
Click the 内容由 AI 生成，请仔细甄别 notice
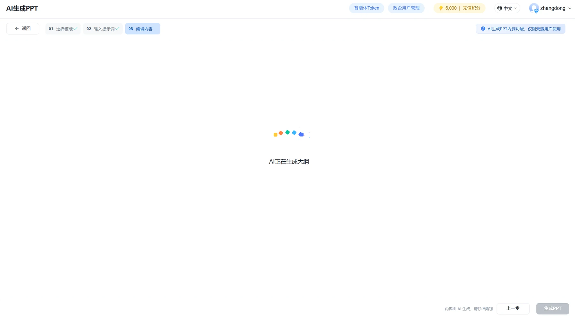coord(469,309)
